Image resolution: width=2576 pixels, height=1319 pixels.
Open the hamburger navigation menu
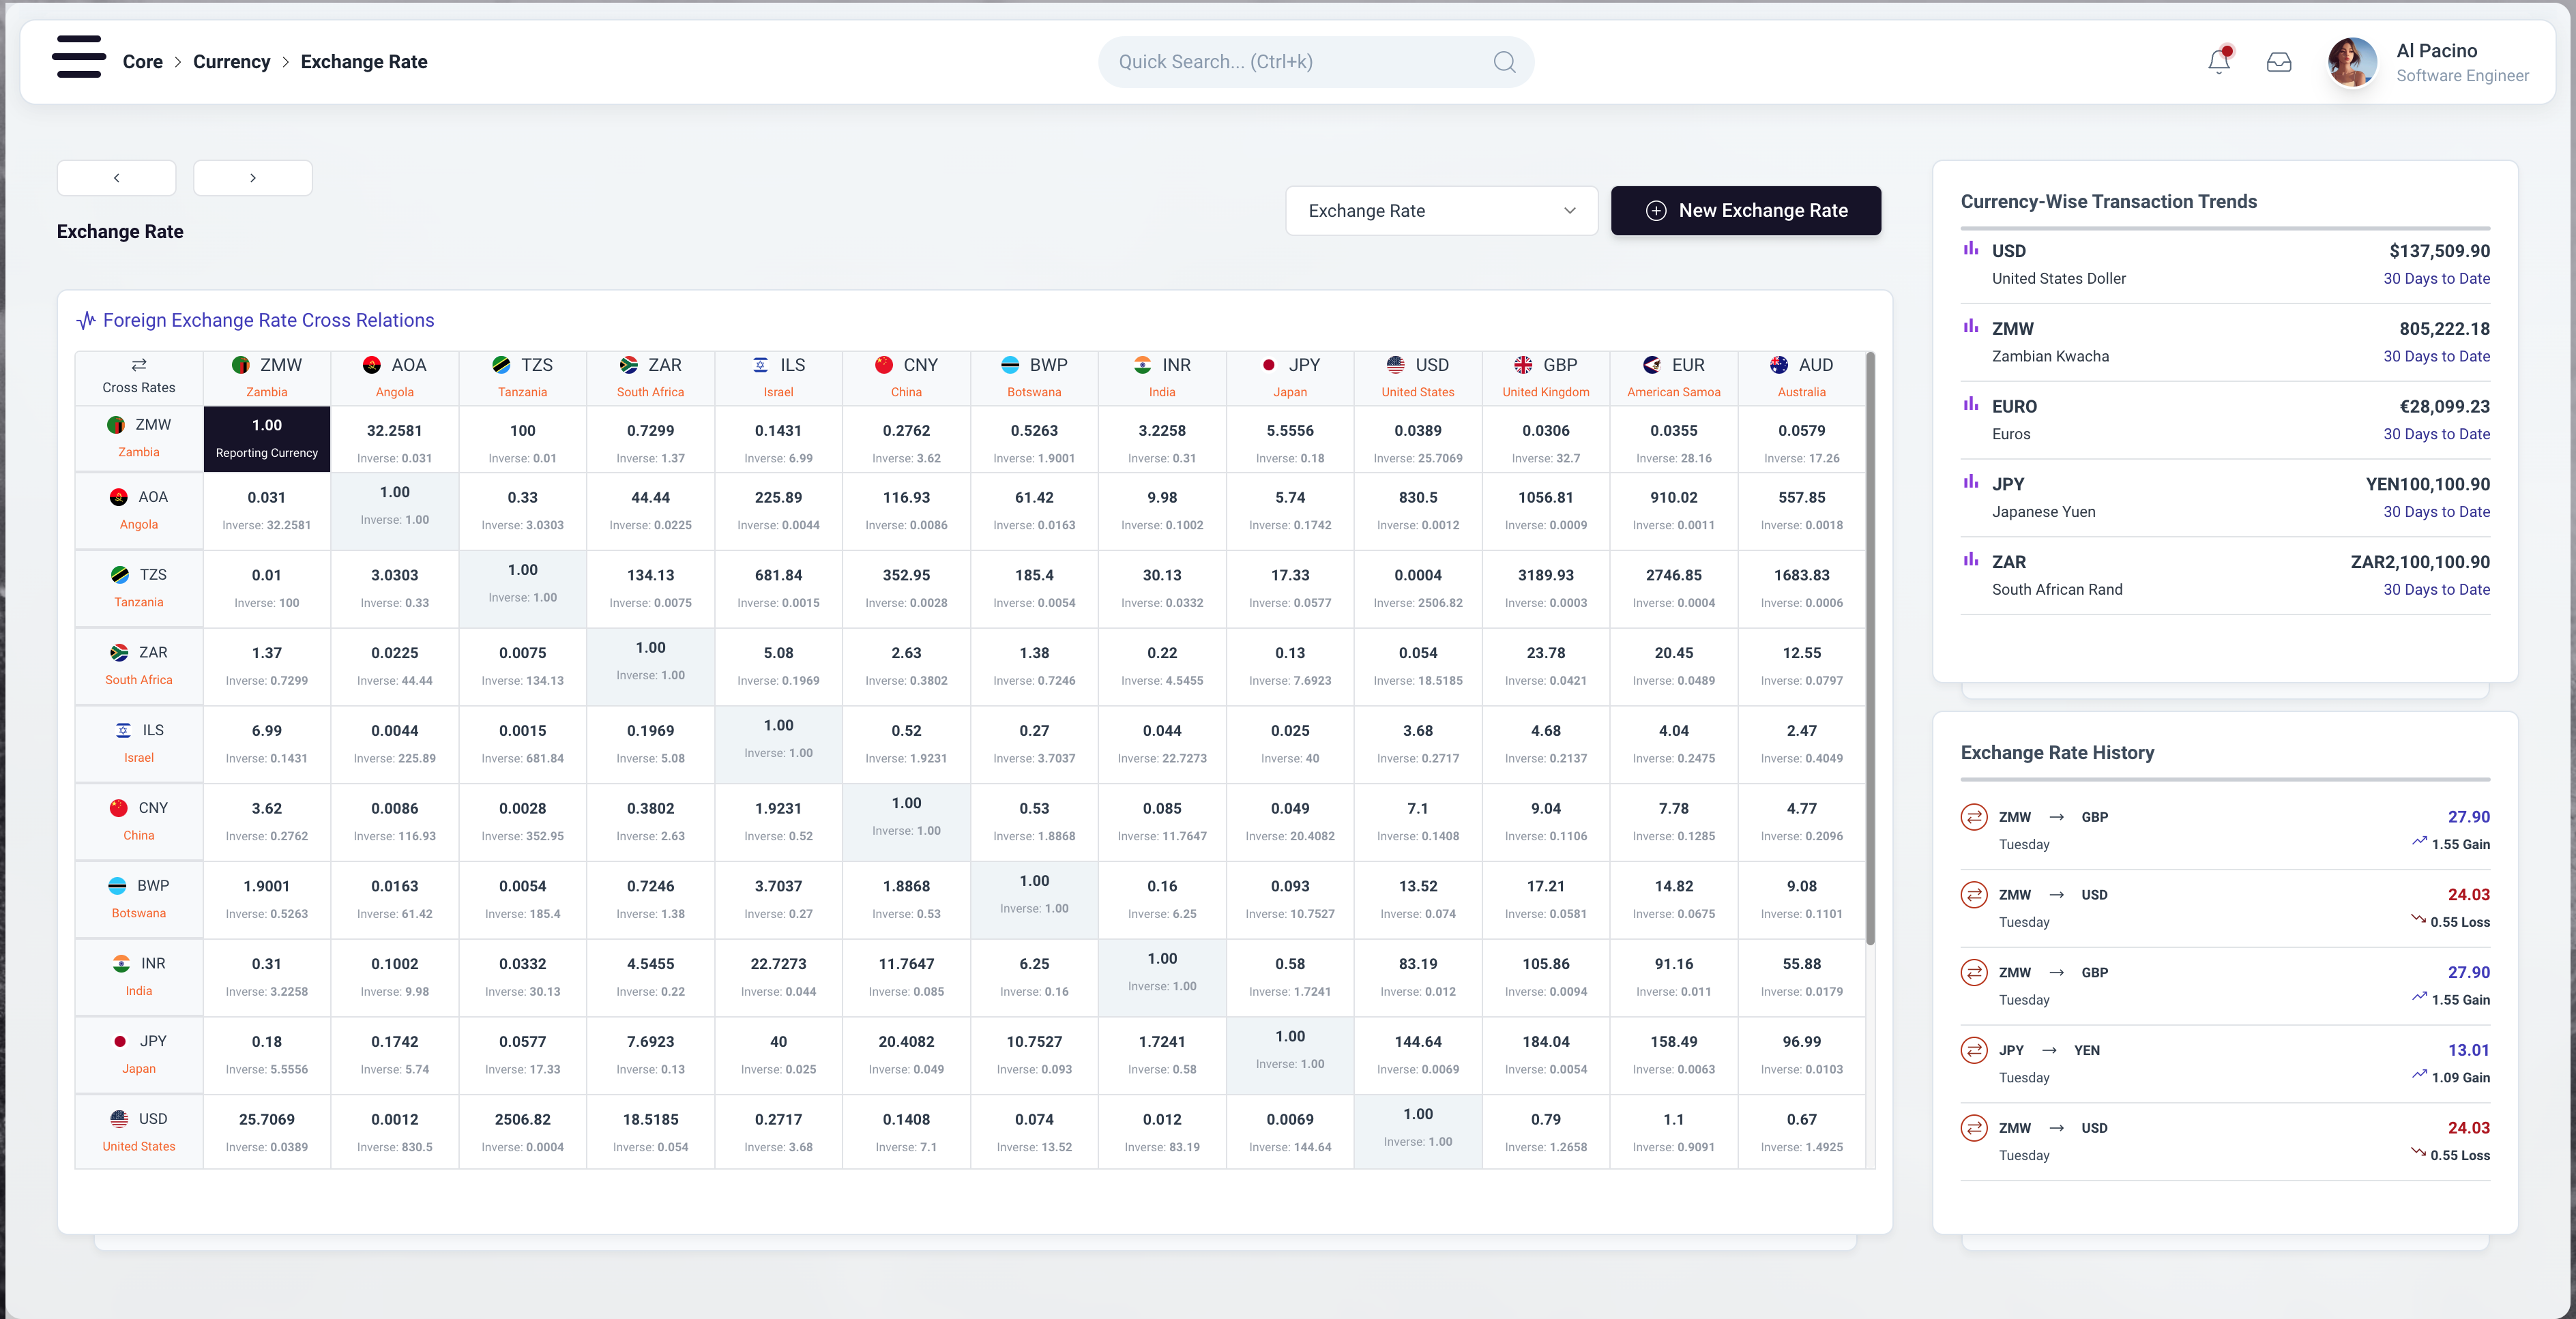pos(79,57)
